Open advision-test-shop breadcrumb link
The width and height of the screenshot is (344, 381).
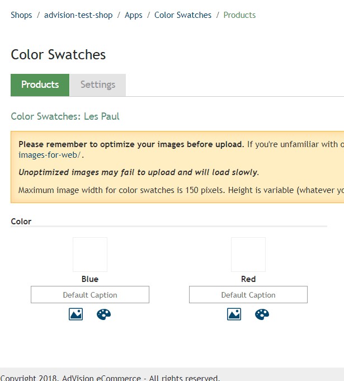78,15
